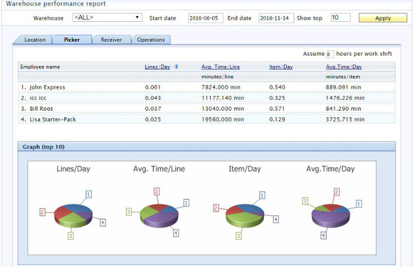This screenshot has width=415, height=267.
Task: Click the Show top input field
Action: point(340,18)
